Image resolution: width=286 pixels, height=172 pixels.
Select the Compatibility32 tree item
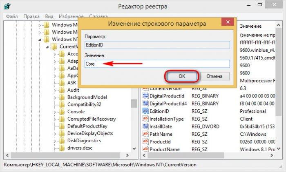click(84, 104)
